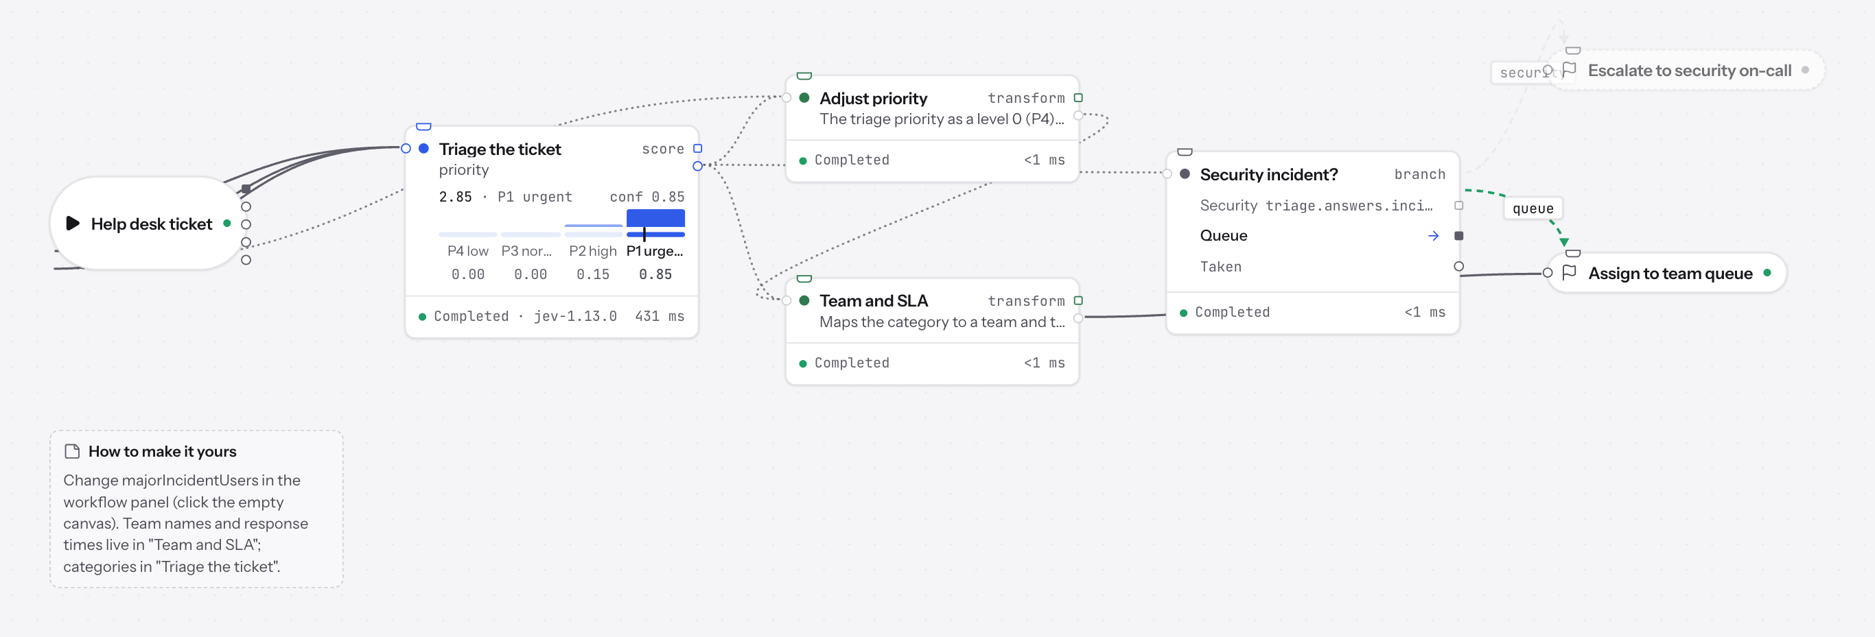Click the P2 high score bar
The height and width of the screenshot is (637, 1875).
click(593, 226)
